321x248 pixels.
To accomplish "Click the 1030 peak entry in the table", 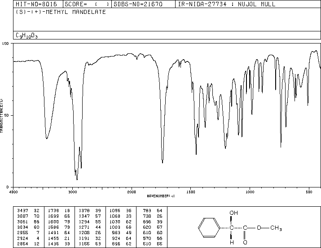I will click(x=120, y=222).
